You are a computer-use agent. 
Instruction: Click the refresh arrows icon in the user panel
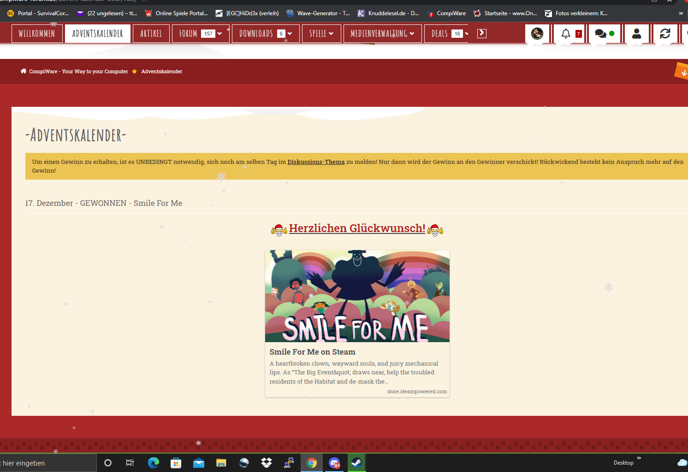click(665, 33)
